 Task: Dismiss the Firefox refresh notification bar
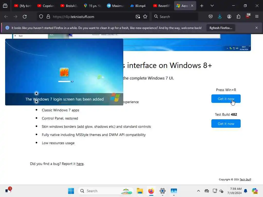pyautogui.click(x=257, y=28)
